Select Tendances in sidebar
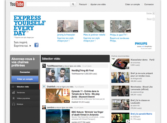 pyautogui.click(x=25, y=92)
